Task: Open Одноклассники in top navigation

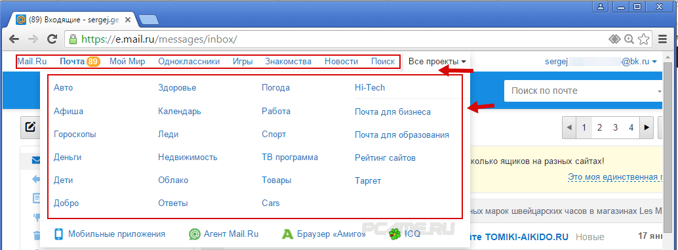Action: [x=189, y=62]
